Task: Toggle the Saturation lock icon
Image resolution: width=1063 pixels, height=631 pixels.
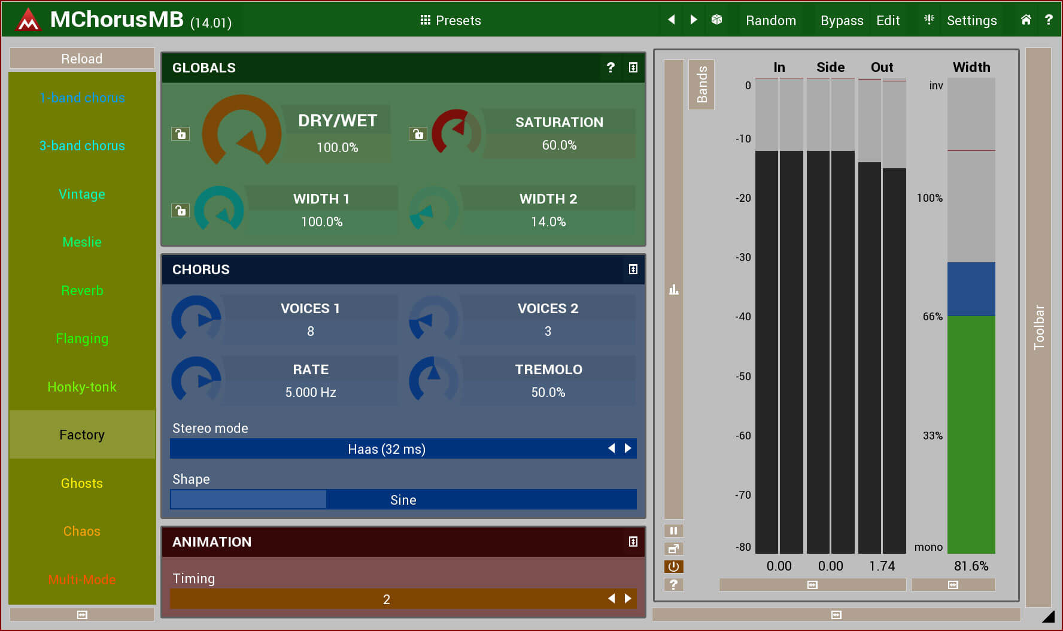Action: click(418, 134)
